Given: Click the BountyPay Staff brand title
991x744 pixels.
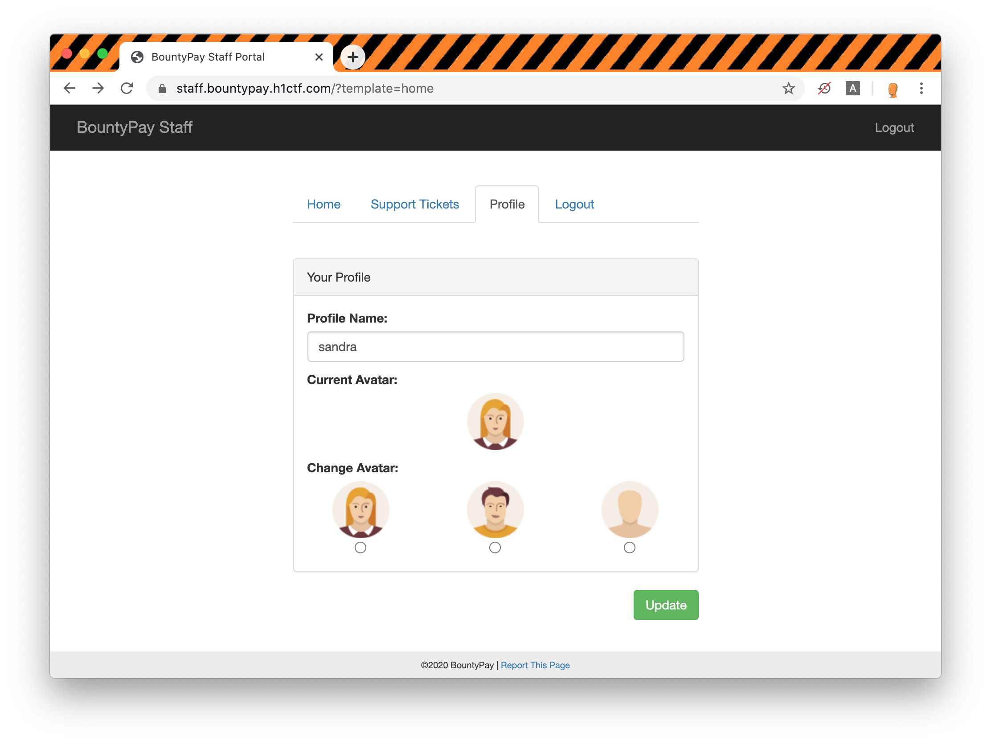Looking at the screenshot, I should [x=135, y=127].
